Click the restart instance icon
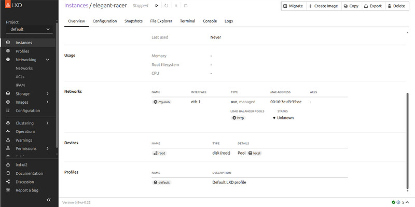 pyautogui.click(x=166, y=6)
